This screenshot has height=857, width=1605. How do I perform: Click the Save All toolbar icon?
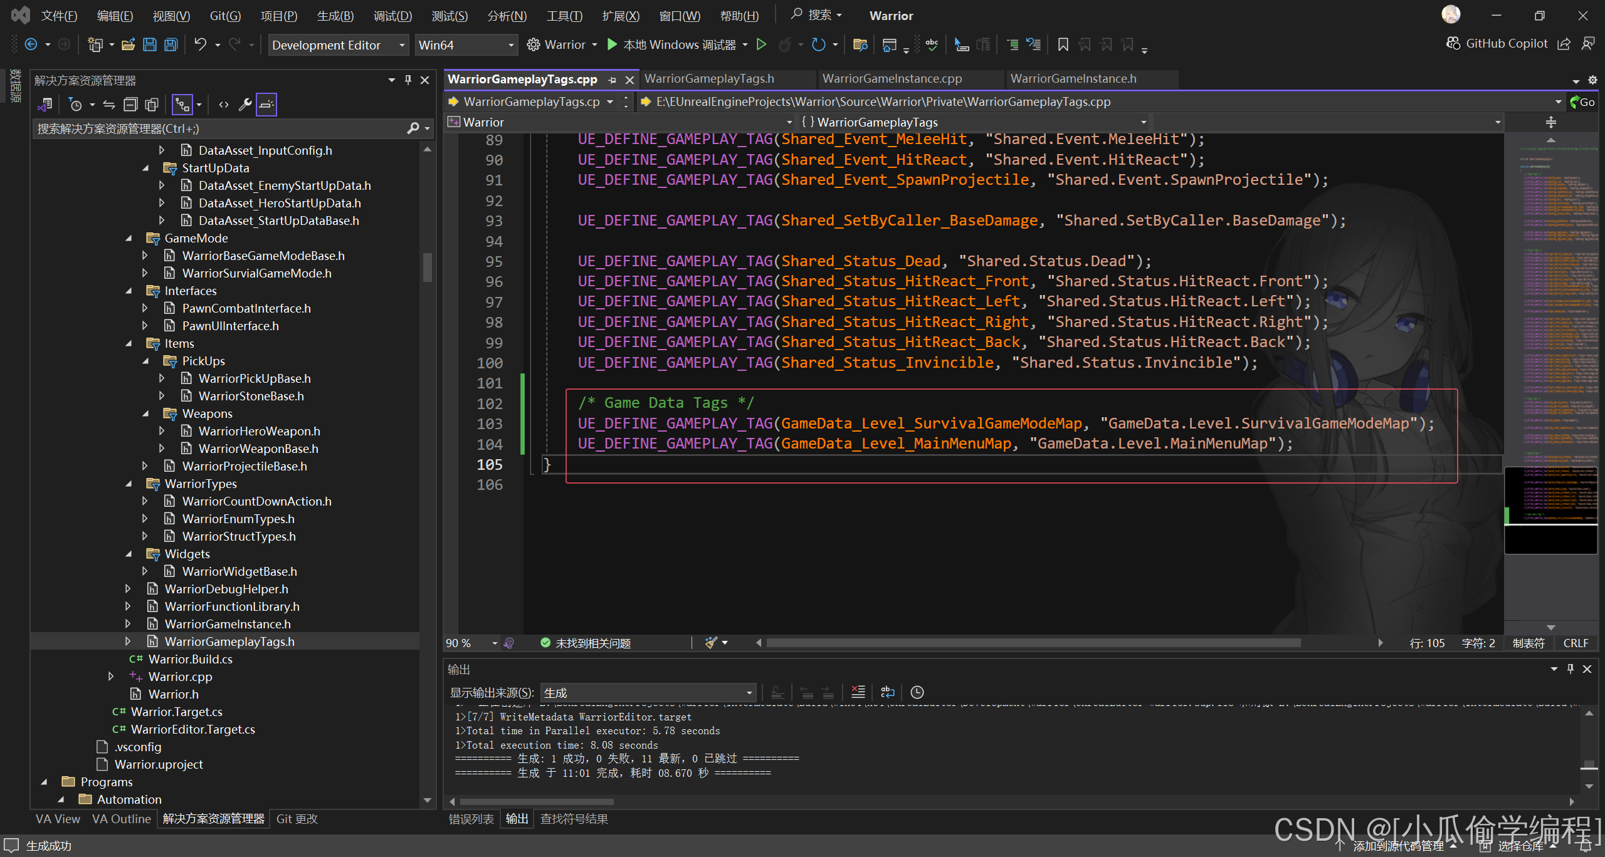pyautogui.click(x=171, y=44)
